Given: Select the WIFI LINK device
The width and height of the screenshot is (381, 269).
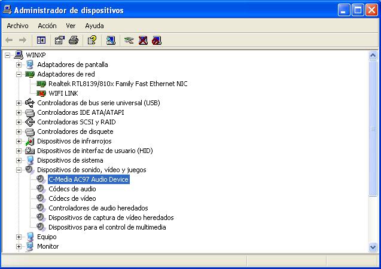Looking at the screenshot, I should 63,93.
